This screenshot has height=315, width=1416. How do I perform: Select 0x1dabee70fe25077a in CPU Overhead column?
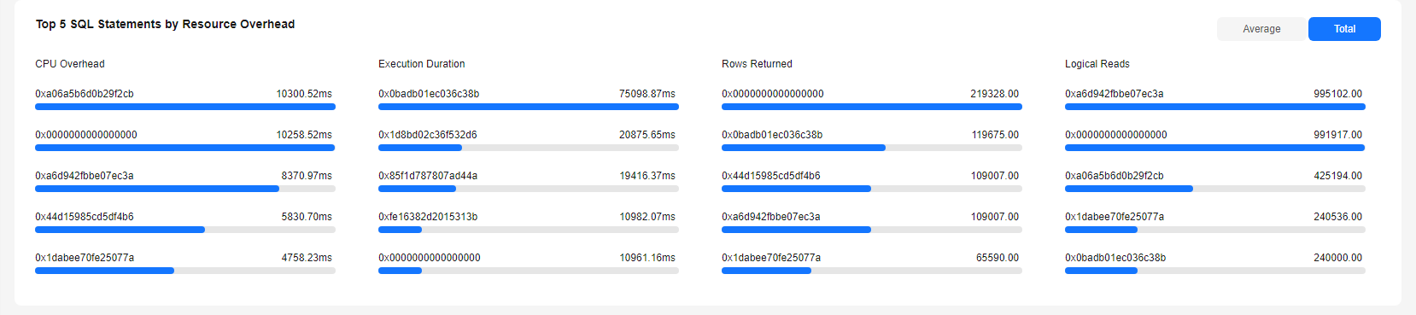[x=85, y=258]
